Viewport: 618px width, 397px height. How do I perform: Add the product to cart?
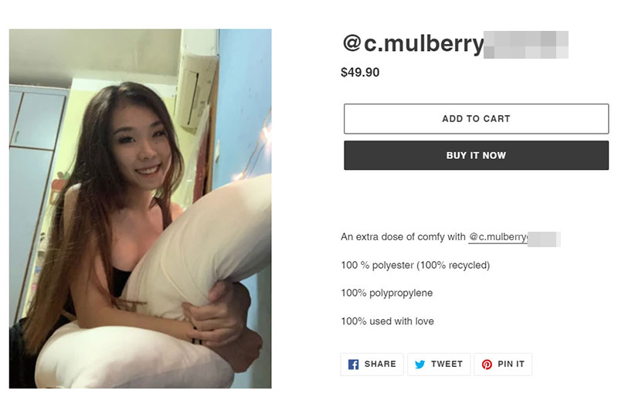(x=476, y=119)
